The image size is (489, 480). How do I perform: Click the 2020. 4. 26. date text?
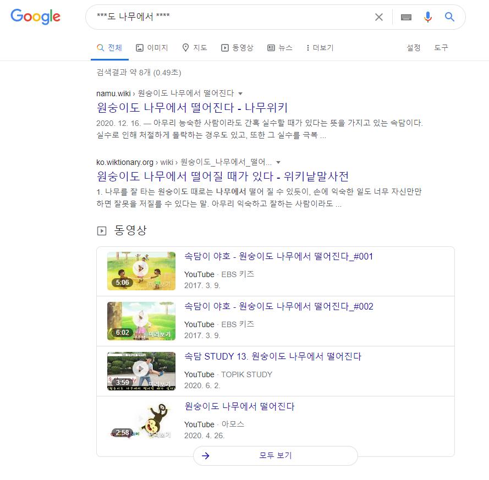204,435
